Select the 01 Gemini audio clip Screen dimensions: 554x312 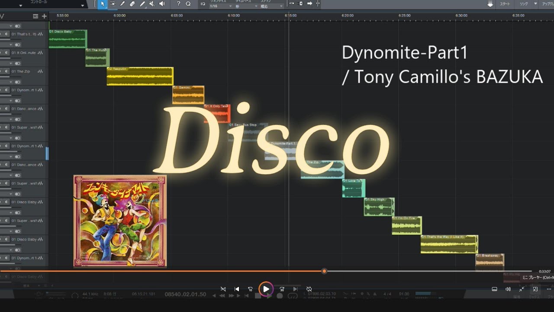188,95
